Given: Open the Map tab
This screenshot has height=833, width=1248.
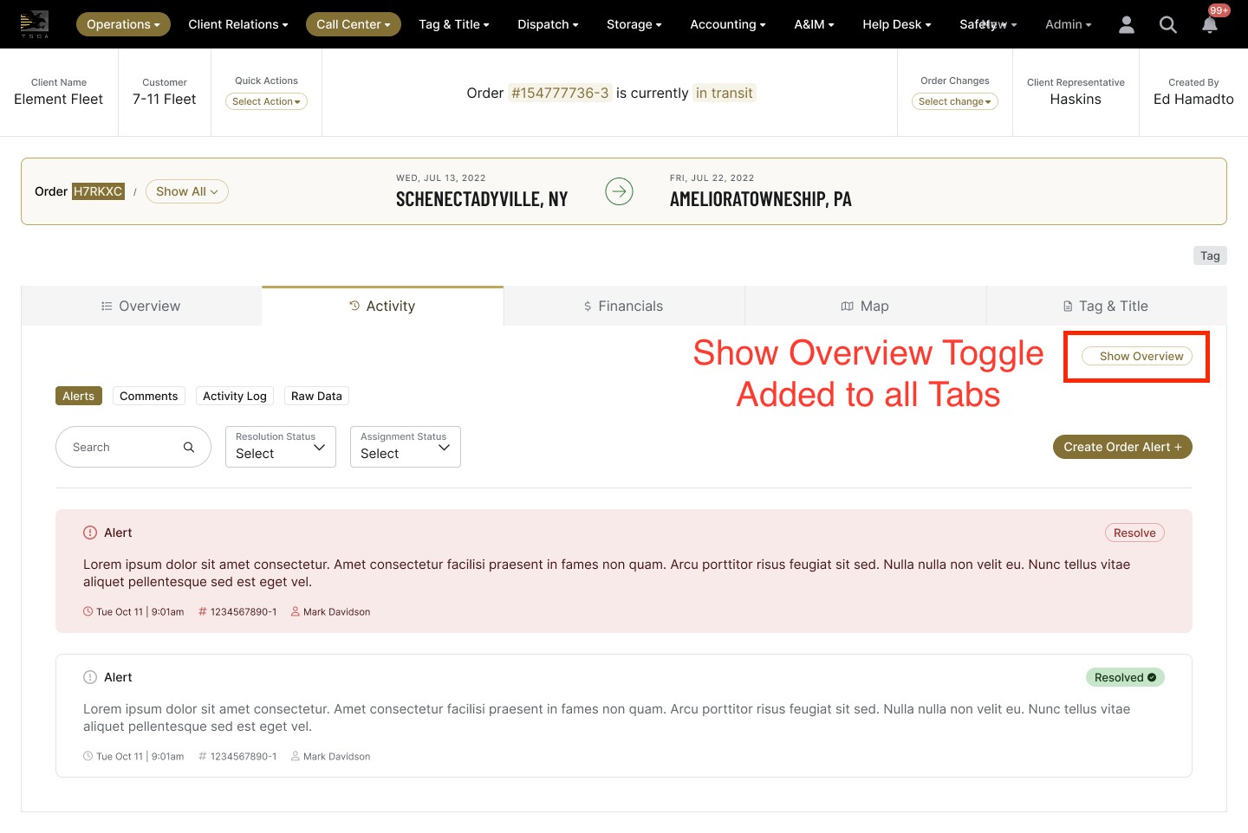Looking at the screenshot, I should click(x=865, y=306).
